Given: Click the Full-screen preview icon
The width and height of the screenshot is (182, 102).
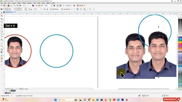Looking at the screenshot, I should click(54, 6).
